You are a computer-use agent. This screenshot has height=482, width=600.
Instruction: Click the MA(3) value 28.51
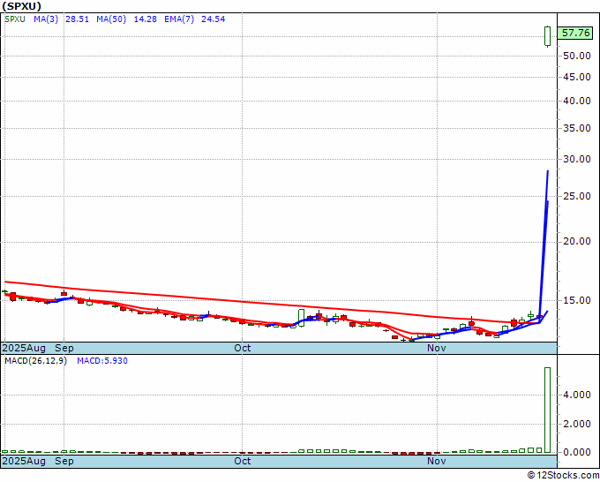(77, 19)
